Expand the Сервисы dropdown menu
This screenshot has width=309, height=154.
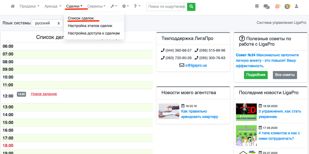96,6
